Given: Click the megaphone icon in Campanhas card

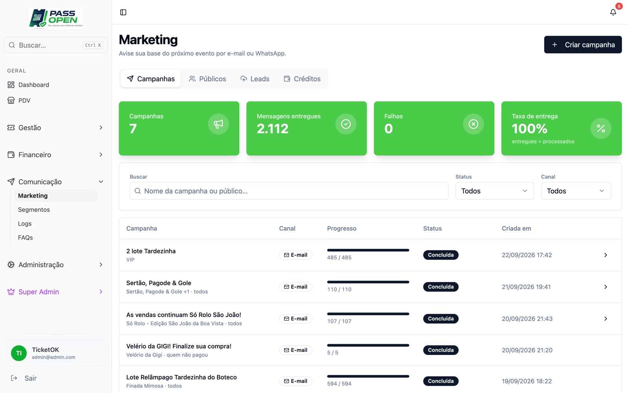Looking at the screenshot, I should (218, 124).
